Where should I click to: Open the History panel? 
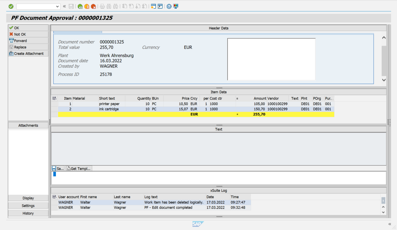[x=28, y=213]
